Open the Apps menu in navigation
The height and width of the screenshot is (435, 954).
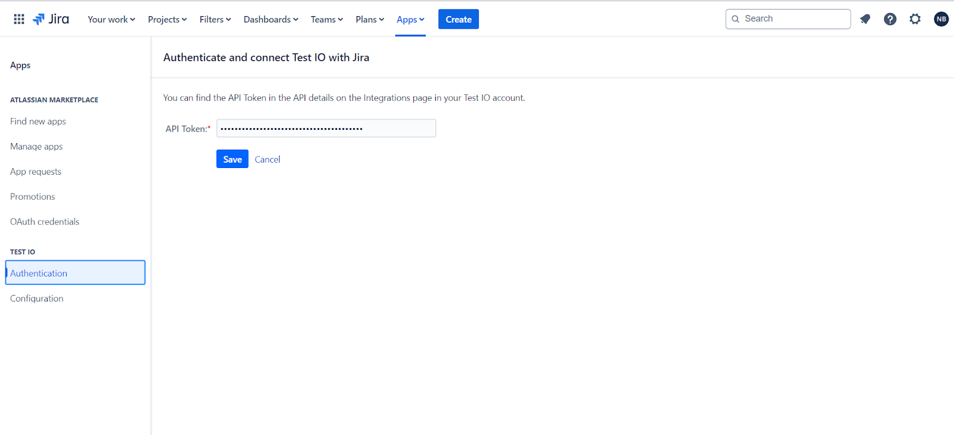410,19
